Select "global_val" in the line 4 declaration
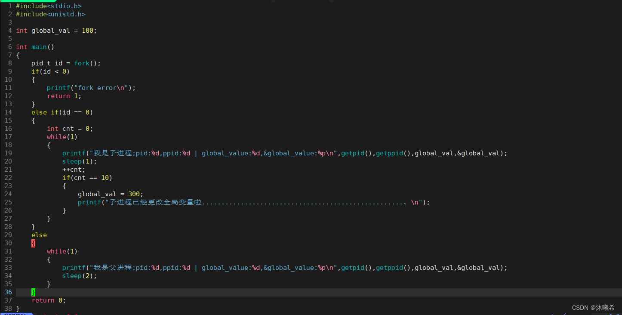Screen dimensions: 622x315 [51, 31]
